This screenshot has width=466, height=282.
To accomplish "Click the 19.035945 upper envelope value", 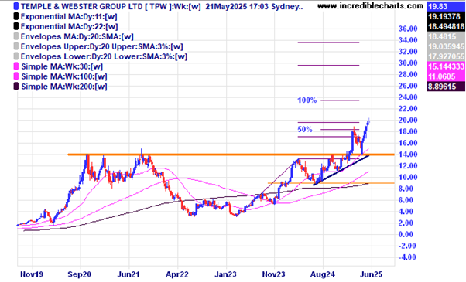I will click(446, 47).
